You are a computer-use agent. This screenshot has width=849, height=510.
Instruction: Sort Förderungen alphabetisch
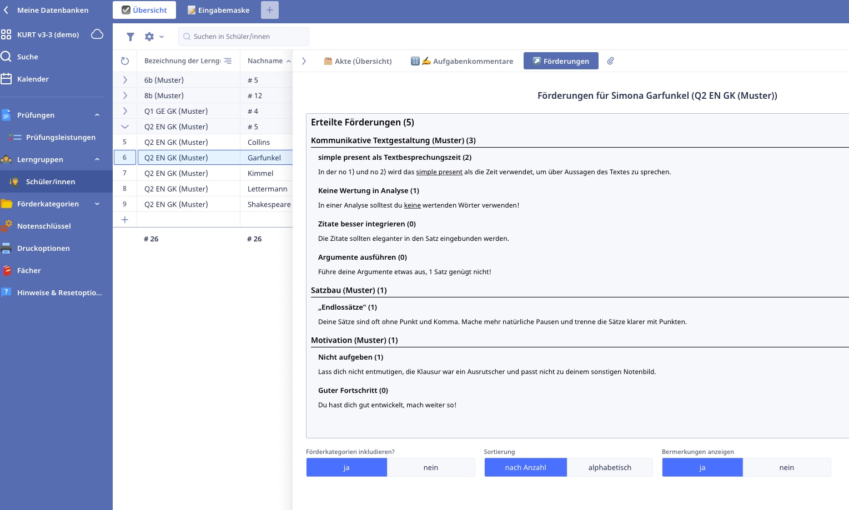[610, 467]
